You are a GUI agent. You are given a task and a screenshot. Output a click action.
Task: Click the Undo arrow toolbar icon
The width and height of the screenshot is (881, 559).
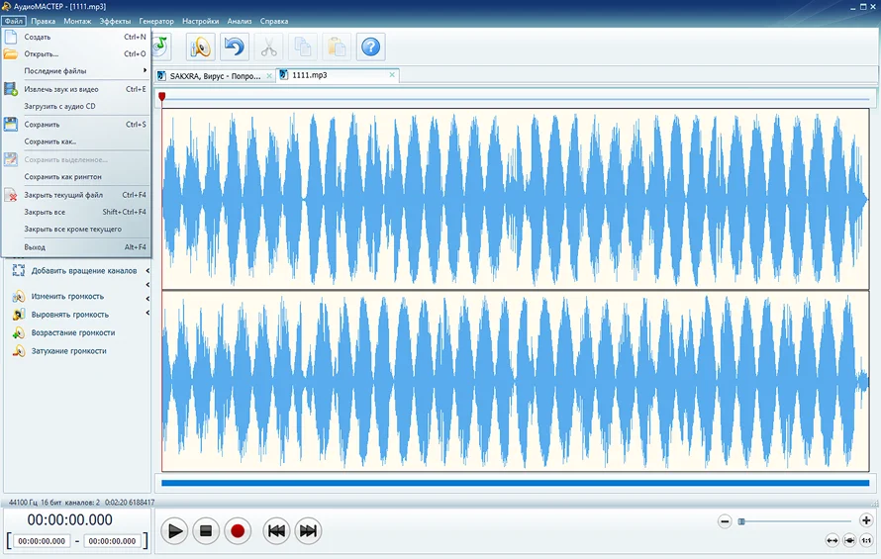(235, 47)
